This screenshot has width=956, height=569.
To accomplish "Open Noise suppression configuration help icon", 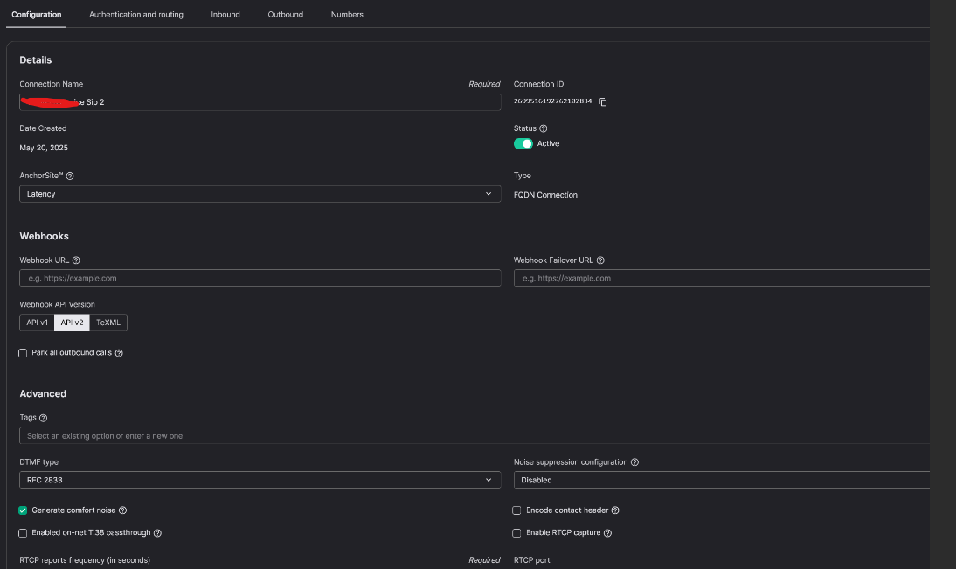I will tap(634, 462).
